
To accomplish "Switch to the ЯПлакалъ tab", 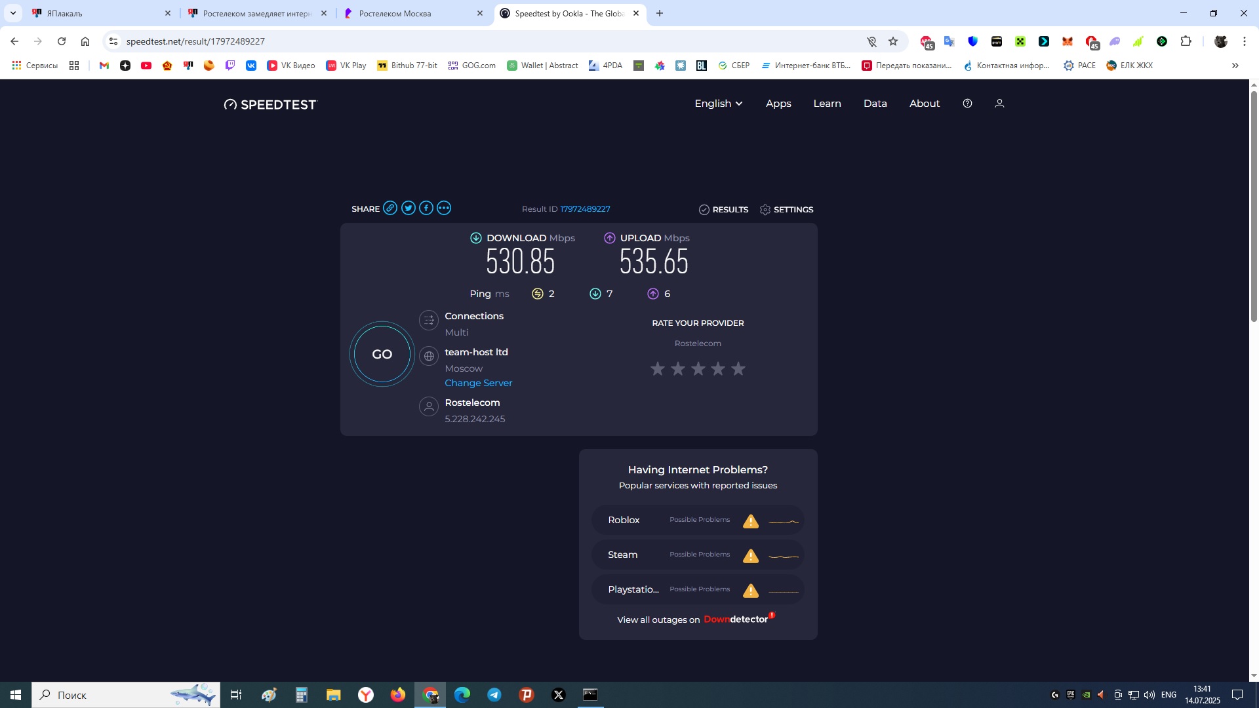I will pyautogui.click(x=102, y=13).
